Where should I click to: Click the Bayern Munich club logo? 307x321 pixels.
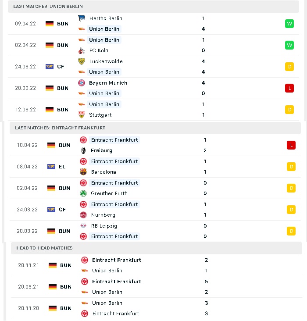coord(82,83)
